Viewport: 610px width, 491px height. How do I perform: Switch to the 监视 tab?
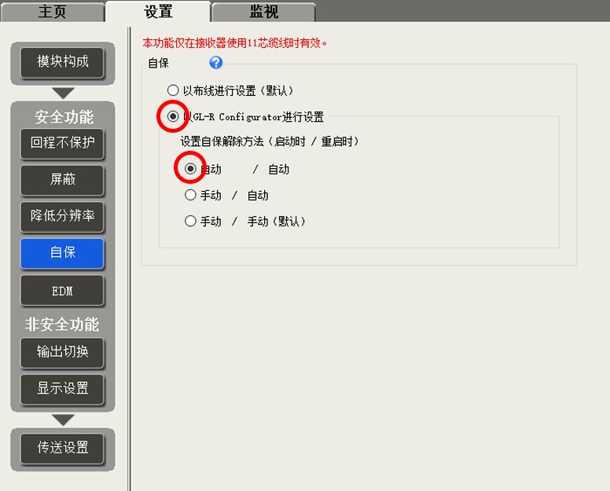[263, 12]
